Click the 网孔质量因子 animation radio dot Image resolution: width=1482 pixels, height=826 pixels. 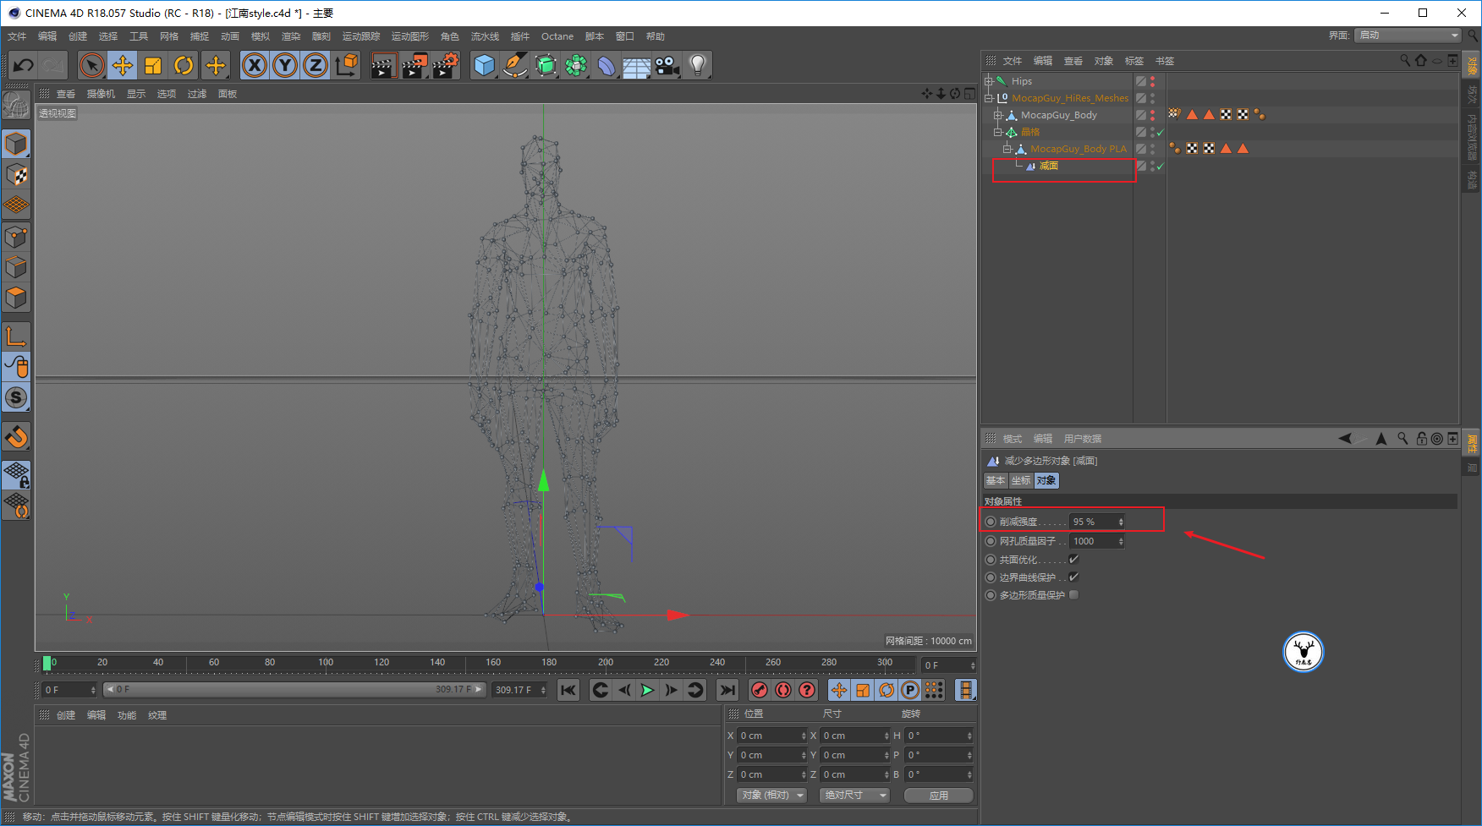point(991,541)
